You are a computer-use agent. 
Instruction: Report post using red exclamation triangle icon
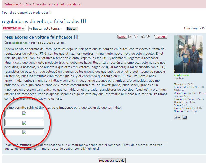pyautogui.click(x=136, y=37)
